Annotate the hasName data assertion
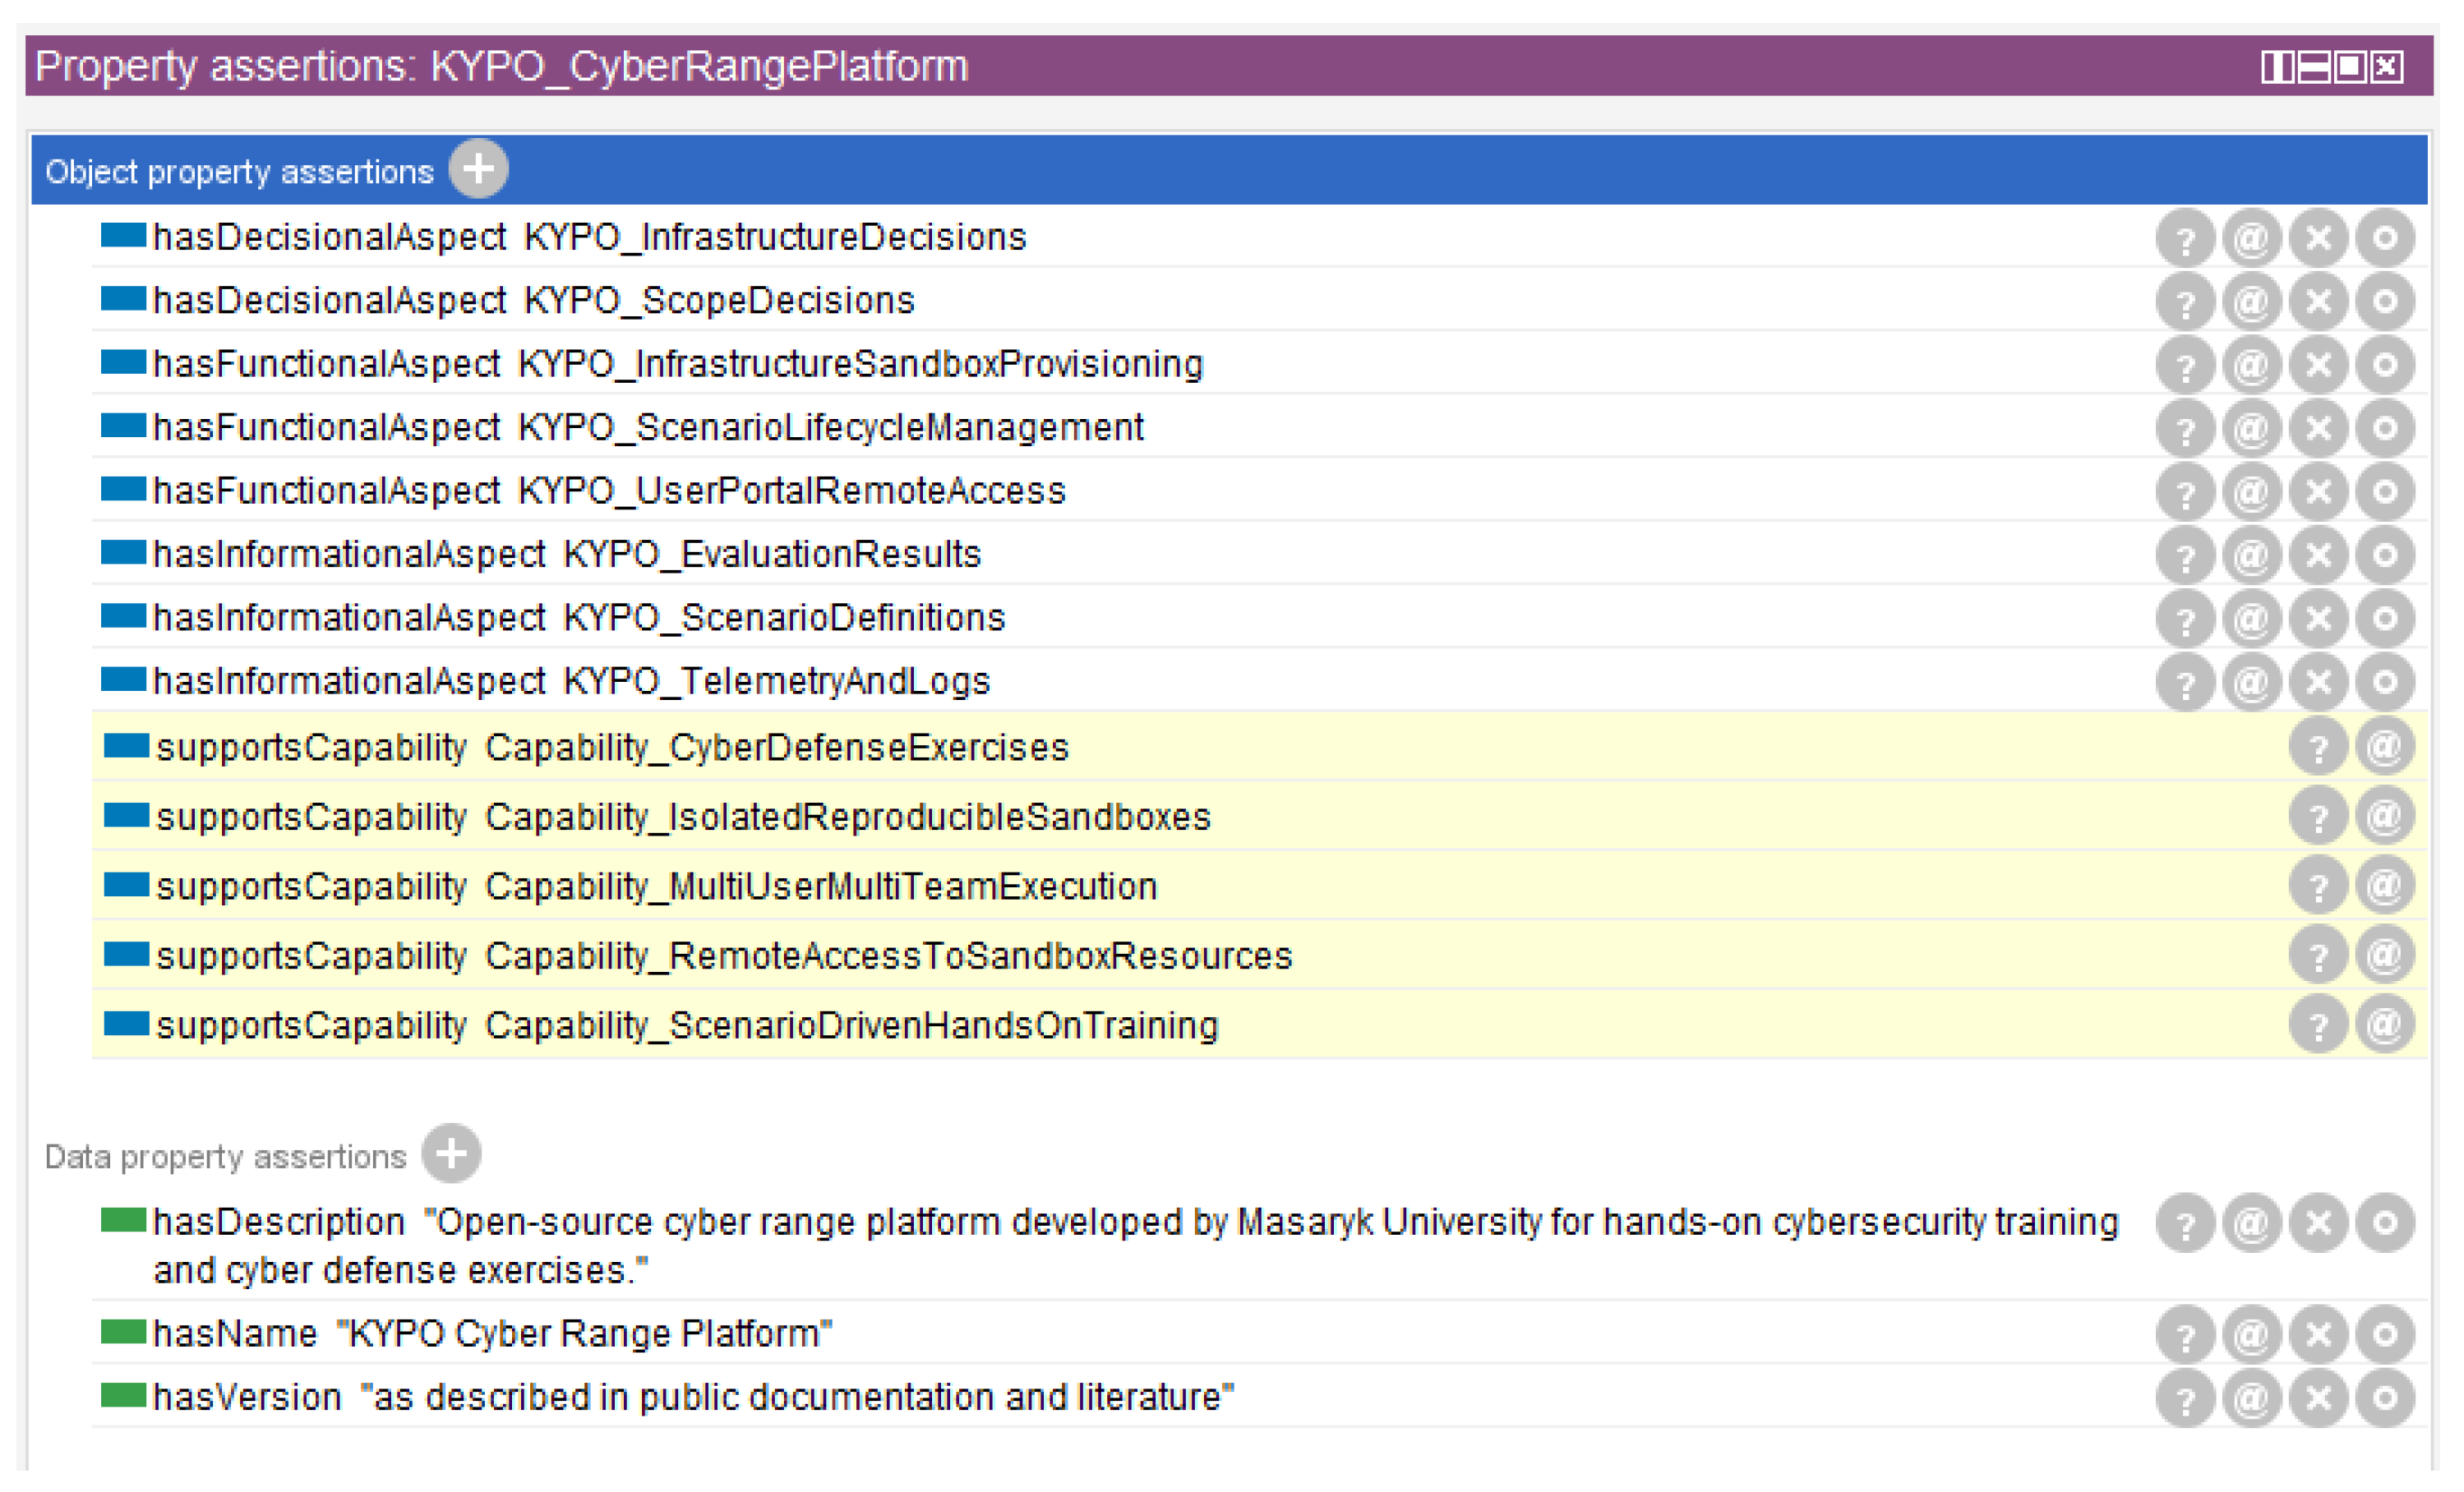Screen dimensions: 2464x1492 [x=2252, y=1334]
